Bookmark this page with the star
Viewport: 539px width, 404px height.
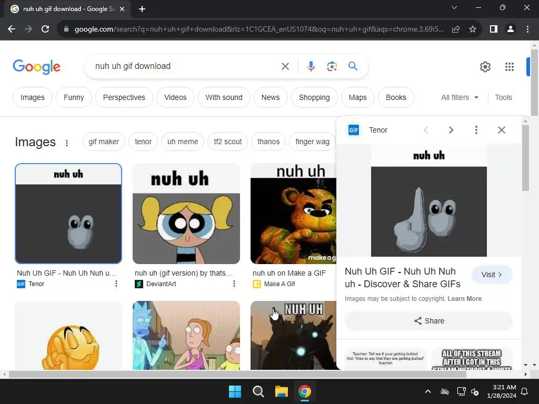(473, 29)
